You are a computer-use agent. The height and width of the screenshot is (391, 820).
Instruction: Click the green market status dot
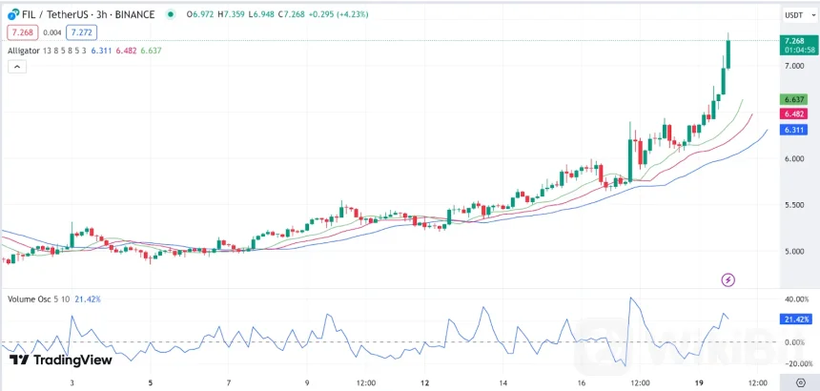pos(171,14)
